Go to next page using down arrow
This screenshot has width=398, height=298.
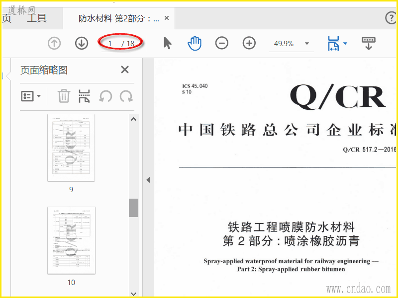tap(82, 43)
